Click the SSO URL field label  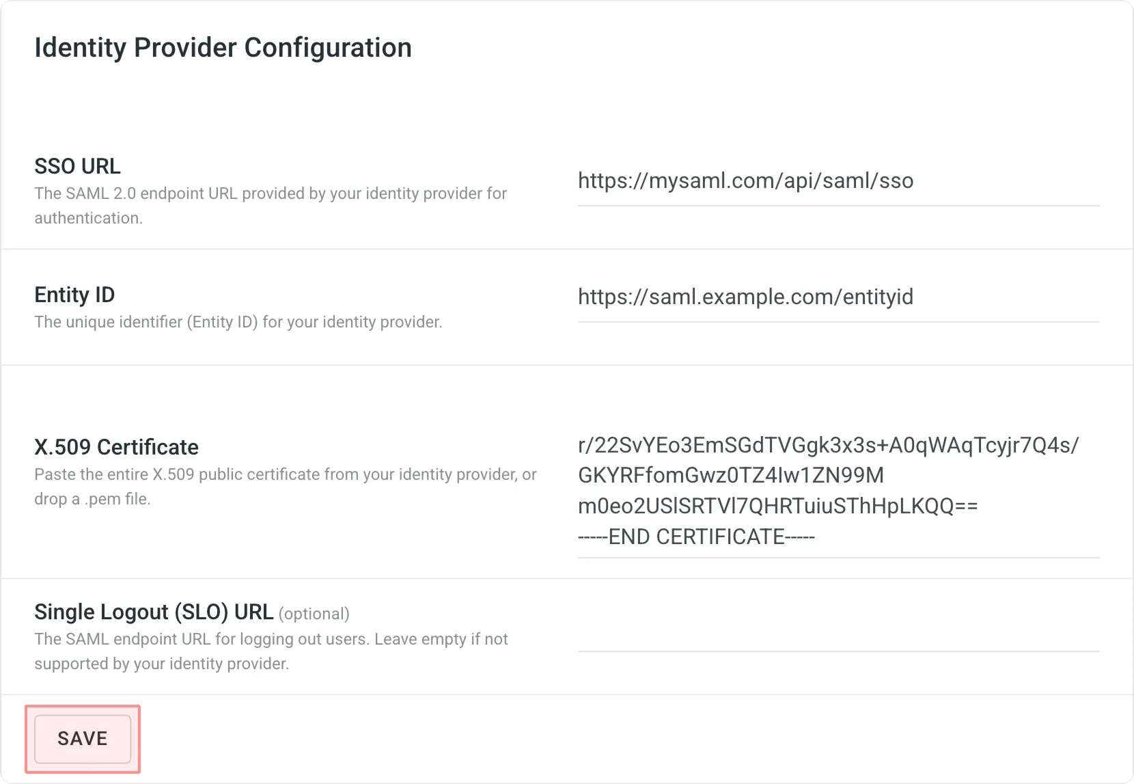click(77, 165)
